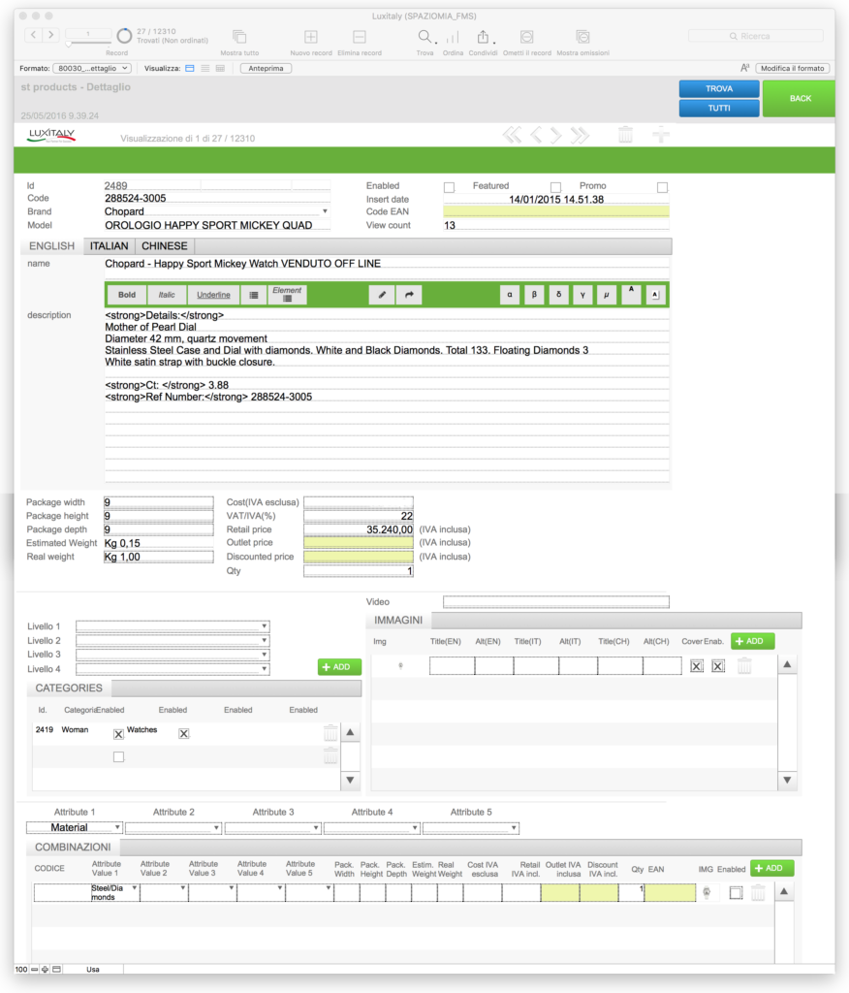This screenshot has height=993, width=849.
Task: Switch to ITALIAN tab
Action: [x=109, y=245]
